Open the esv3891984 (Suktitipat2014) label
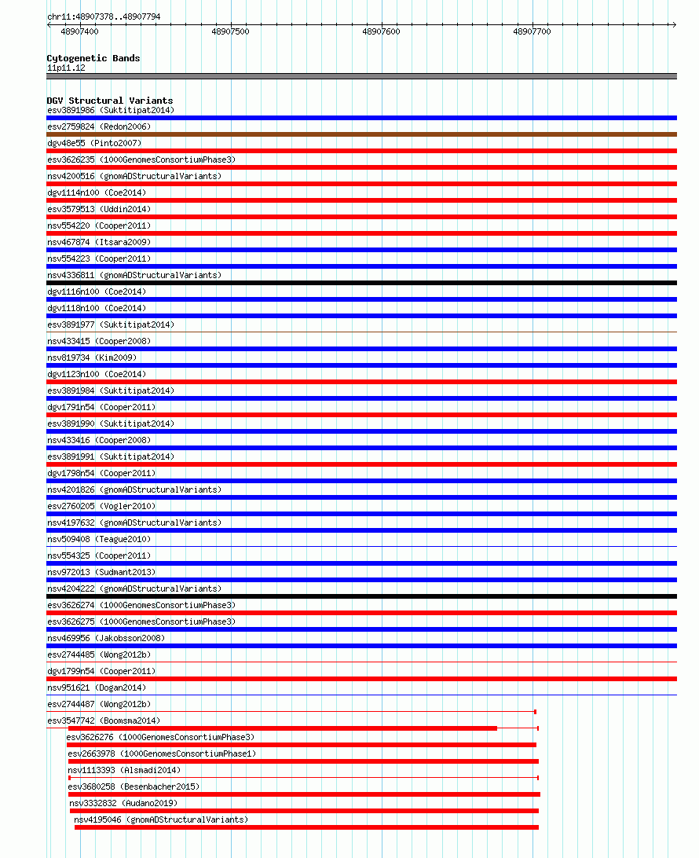This screenshot has width=699, height=858. coord(111,390)
